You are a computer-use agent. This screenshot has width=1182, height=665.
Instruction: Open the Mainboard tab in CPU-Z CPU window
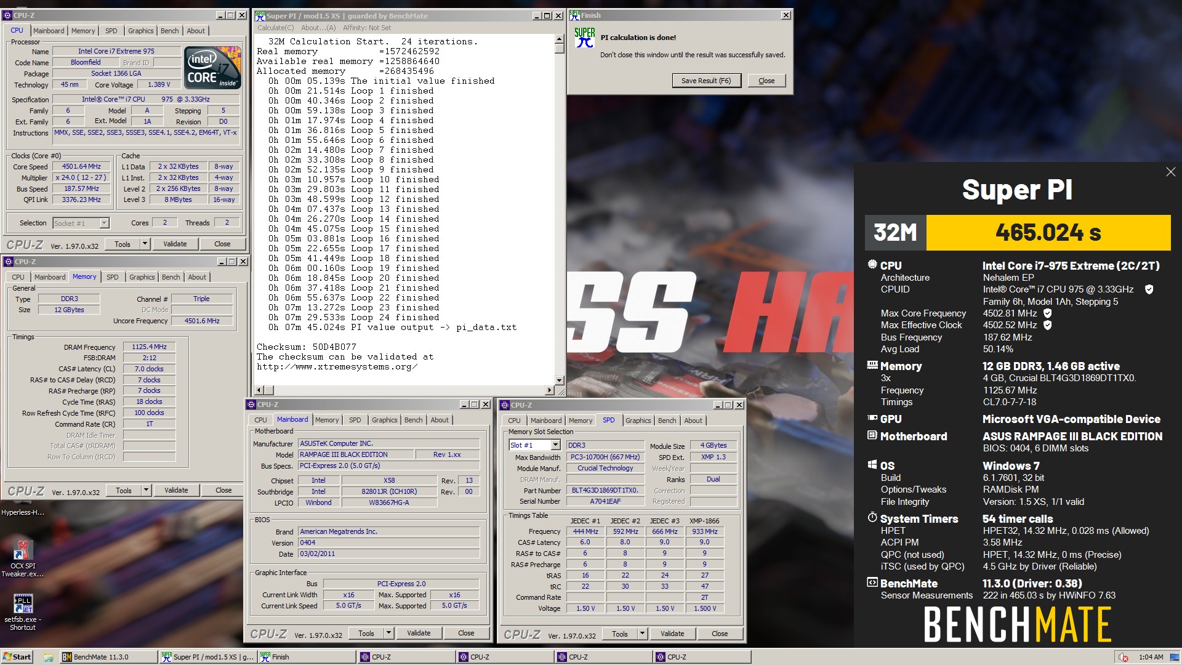[x=49, y=31]
